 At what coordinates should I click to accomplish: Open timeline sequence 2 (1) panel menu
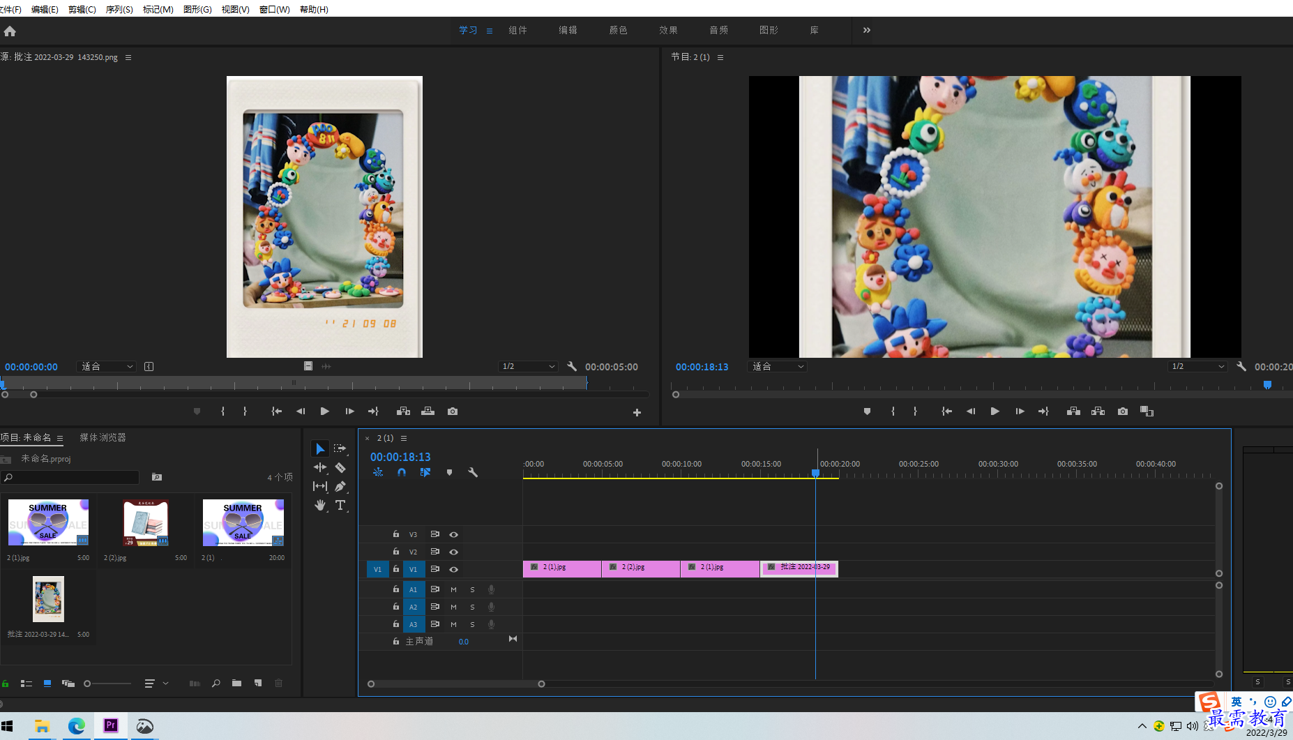pos(404,438)
